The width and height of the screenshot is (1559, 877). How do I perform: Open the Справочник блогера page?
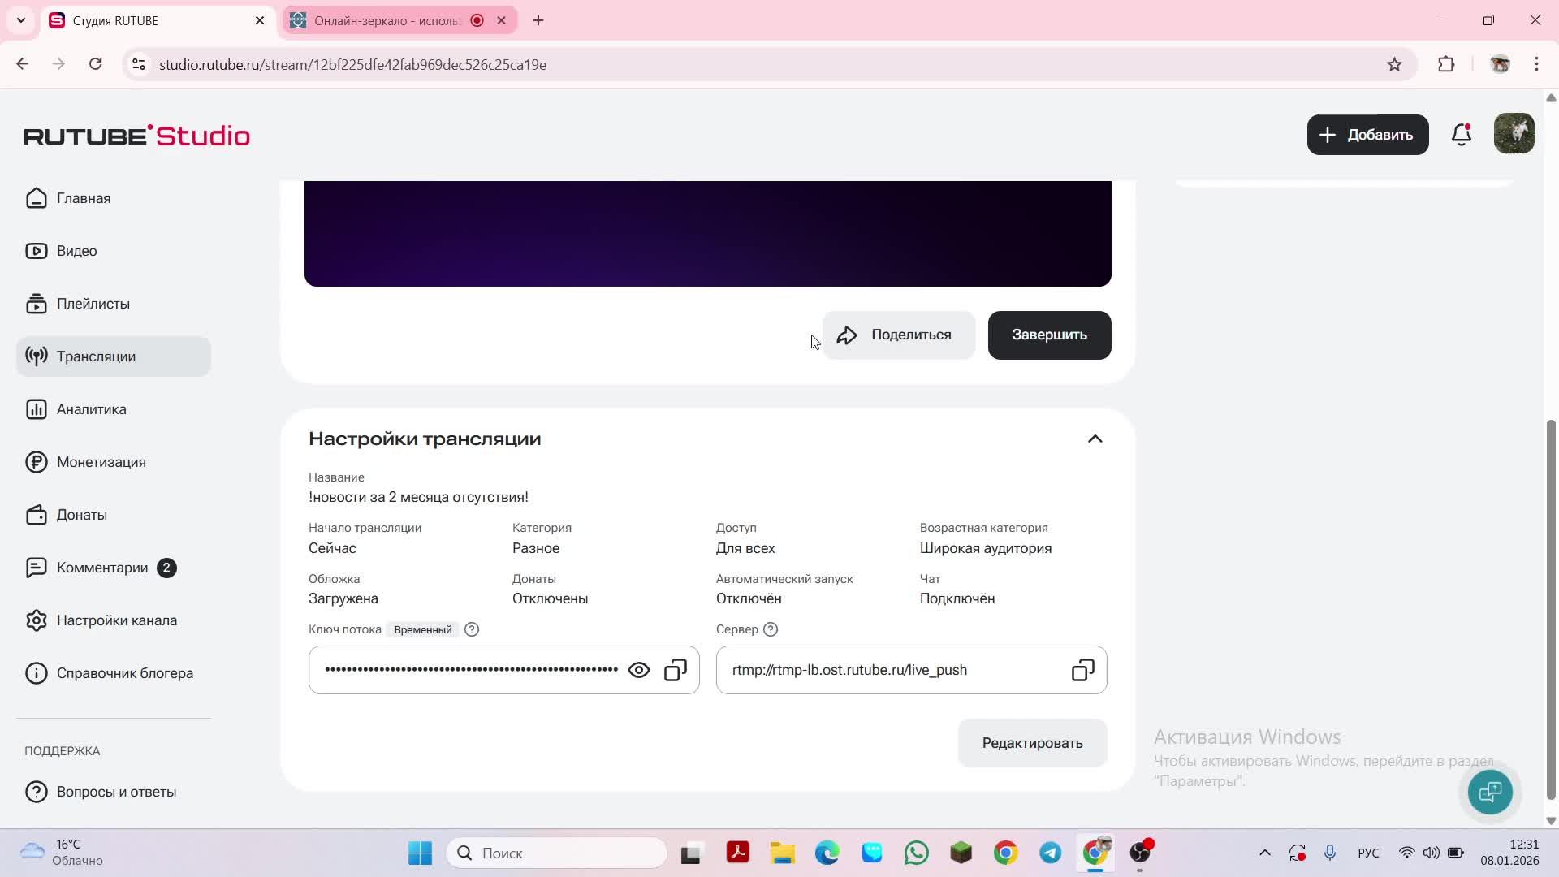click(125, 672)
